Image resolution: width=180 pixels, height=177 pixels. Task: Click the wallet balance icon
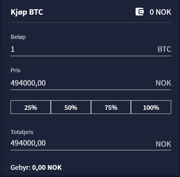[139, 12]
